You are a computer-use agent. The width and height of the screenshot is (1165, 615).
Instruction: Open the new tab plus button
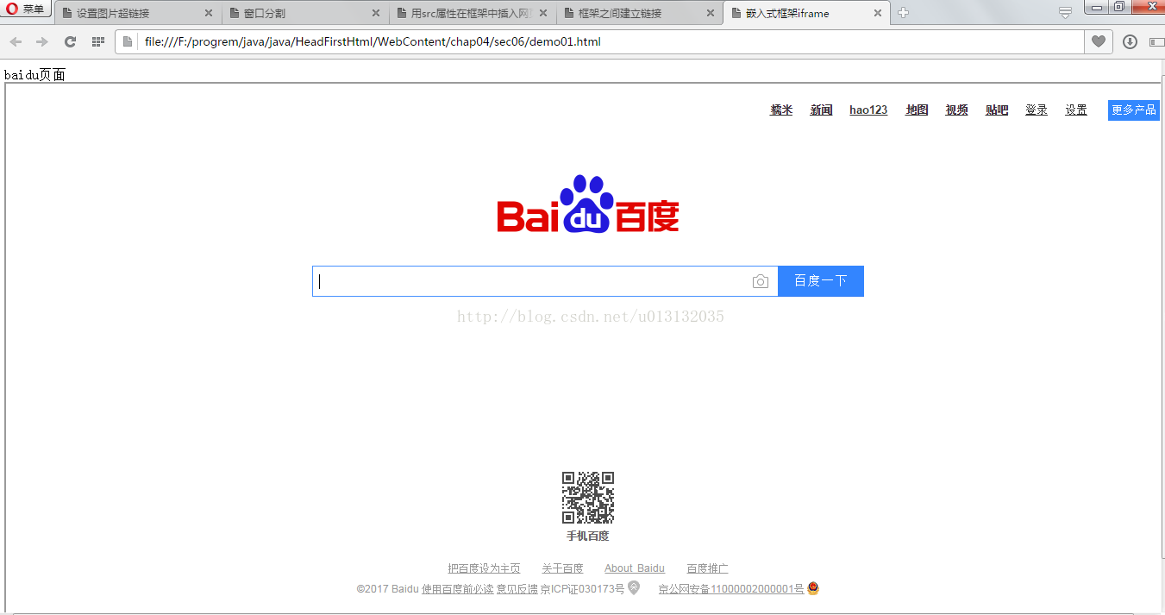click(x=903, y=13)
